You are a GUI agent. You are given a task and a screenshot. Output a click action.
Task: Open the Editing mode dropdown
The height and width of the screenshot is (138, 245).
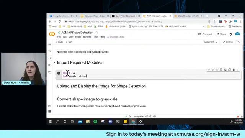[x=228, y=42]
